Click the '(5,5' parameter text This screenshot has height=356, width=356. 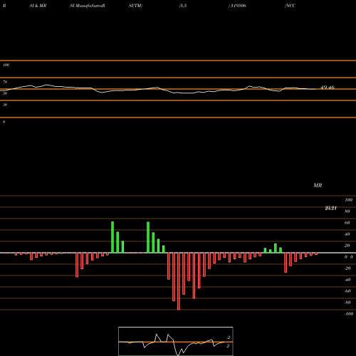click(183, 6)
